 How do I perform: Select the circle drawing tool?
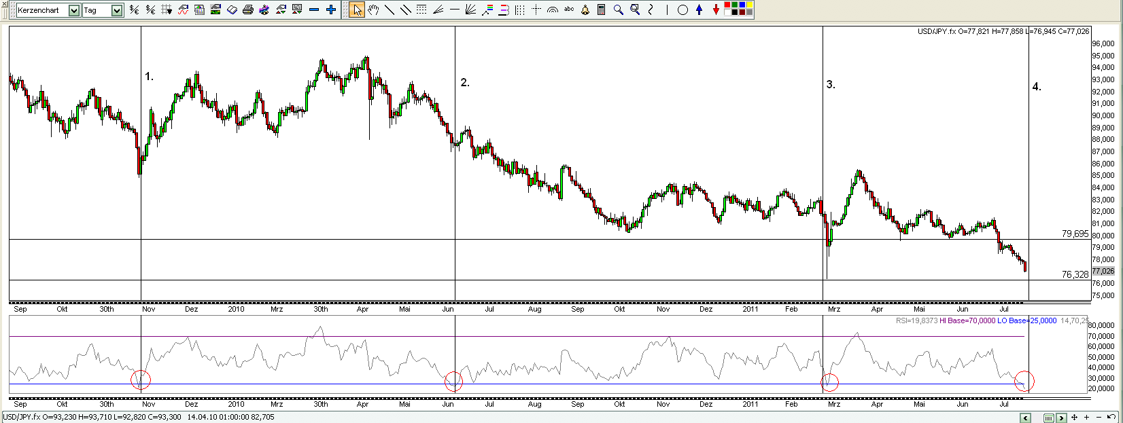pos(683,10)
